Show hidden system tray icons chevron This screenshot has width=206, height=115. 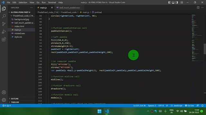(x=148, y=111)
